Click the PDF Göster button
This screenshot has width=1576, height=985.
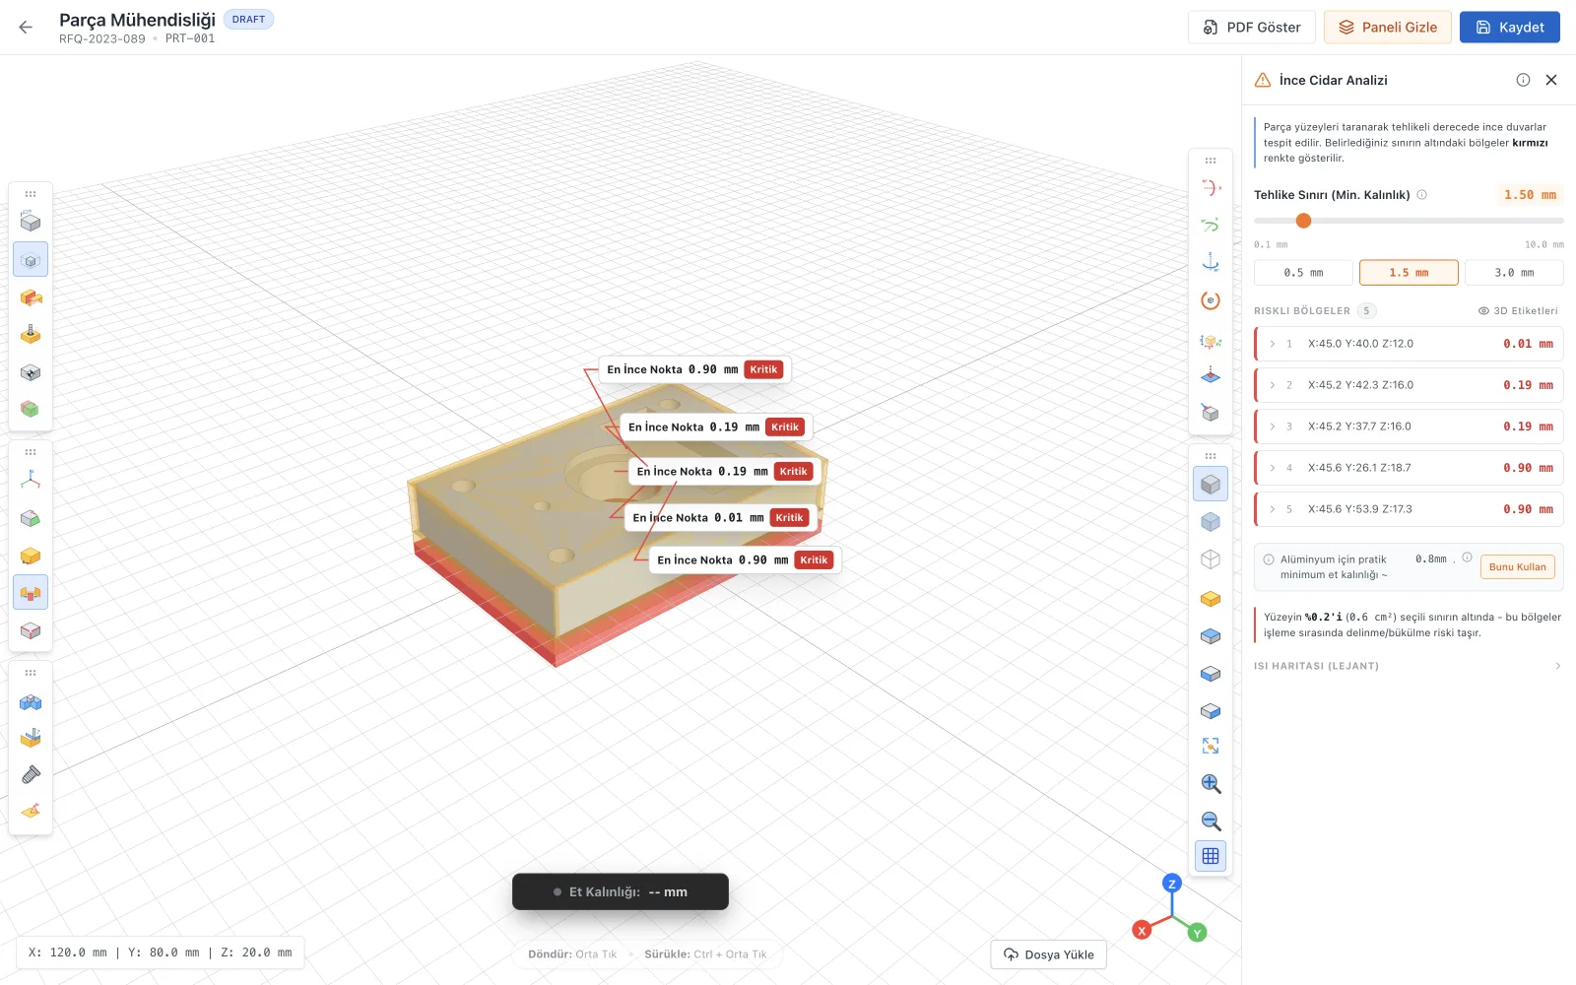click(x=1252, y=28)
